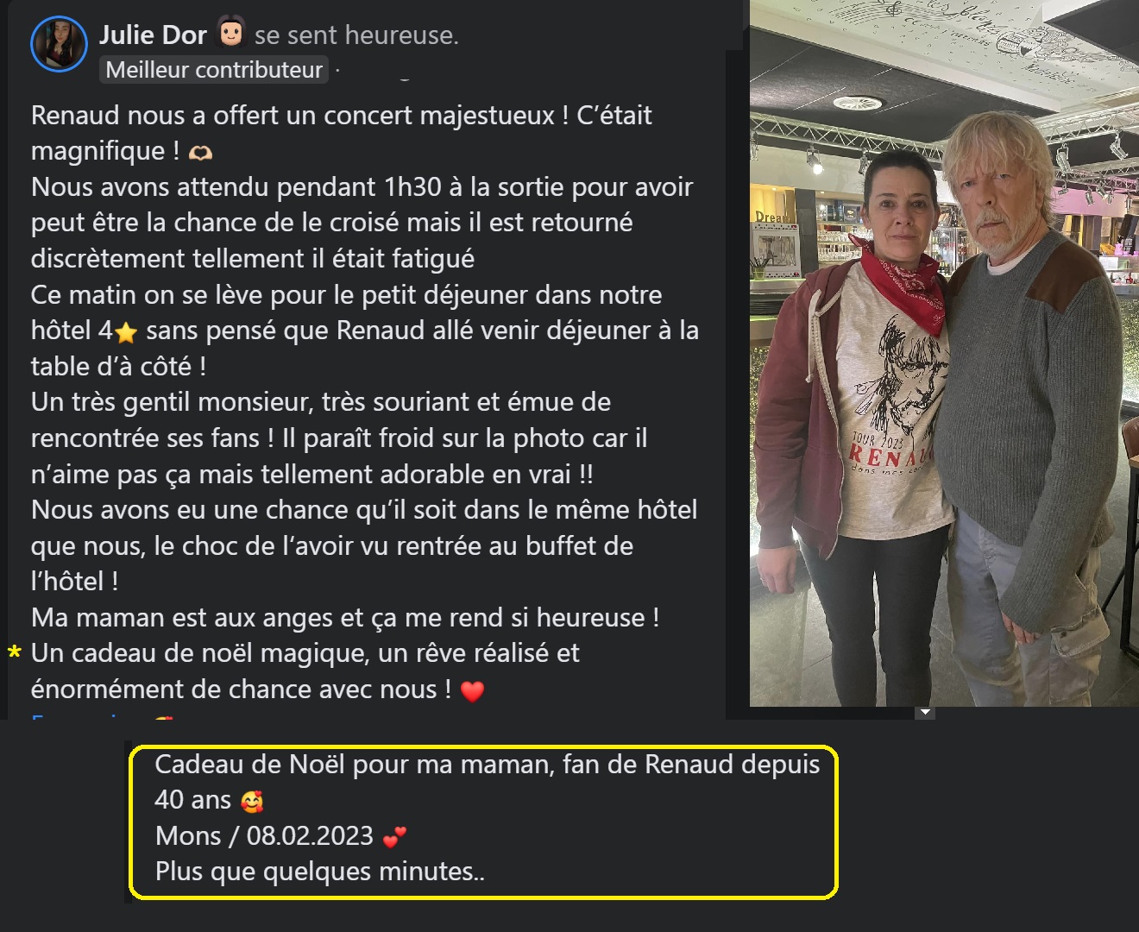Click the feeling emoji beside Julie Dor
1139x932 pixels.
point(230,33)
